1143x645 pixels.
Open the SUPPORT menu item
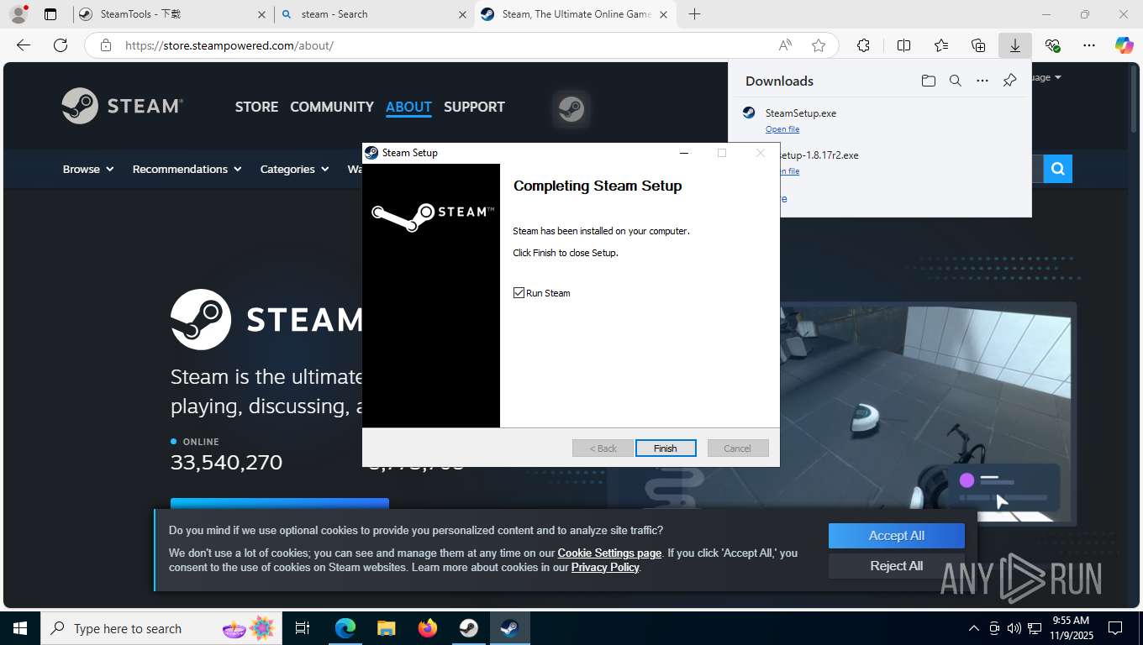(x=474, y=107)
